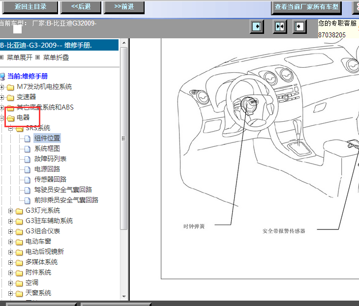
Task: Click the 安全带报警传感器 diagram label
Action: point(284,231)
